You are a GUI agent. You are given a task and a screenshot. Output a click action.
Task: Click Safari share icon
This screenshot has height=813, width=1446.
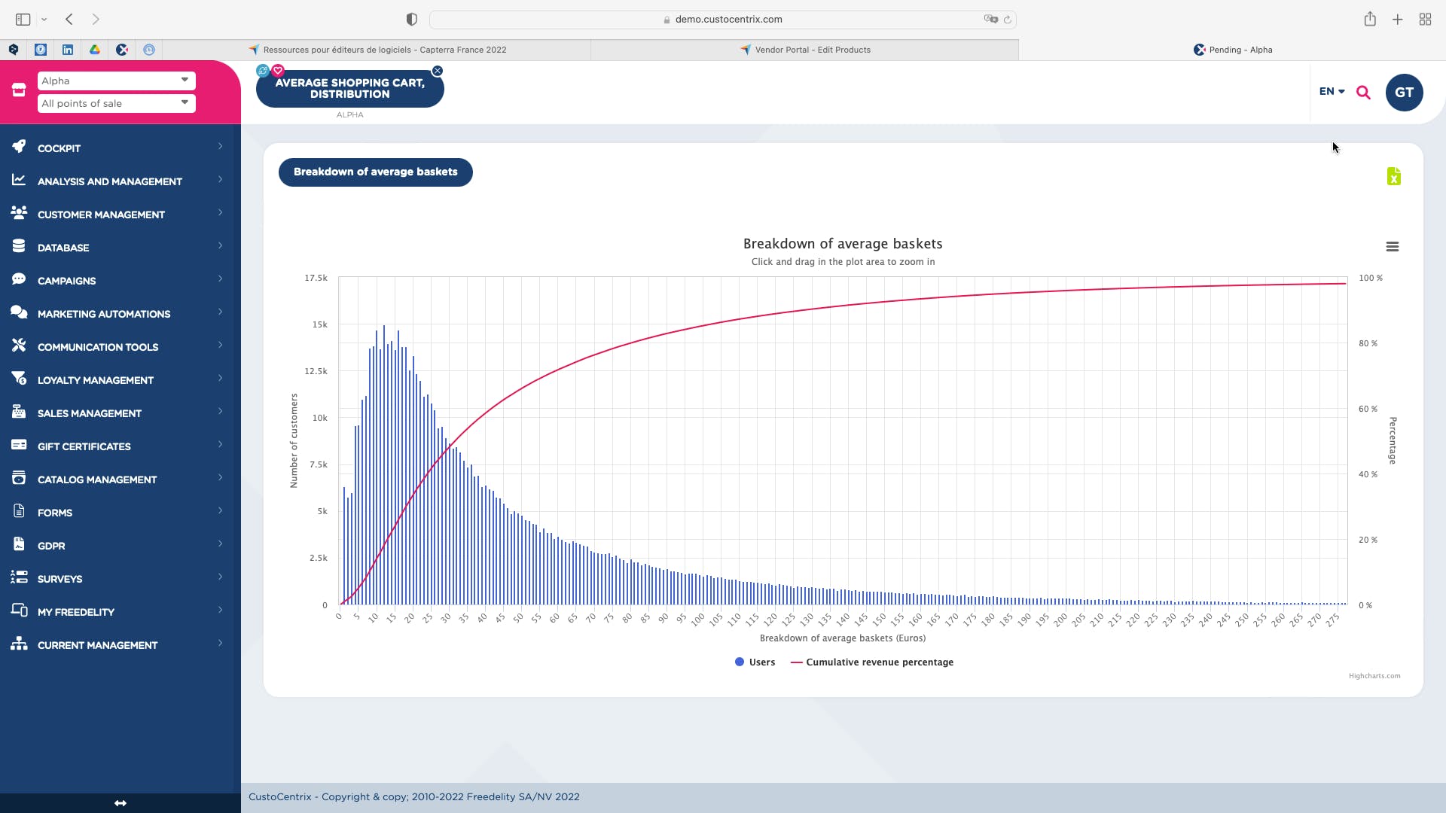tap(1370, 20)
